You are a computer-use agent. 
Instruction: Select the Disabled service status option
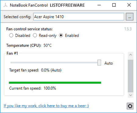coord(11,35)
